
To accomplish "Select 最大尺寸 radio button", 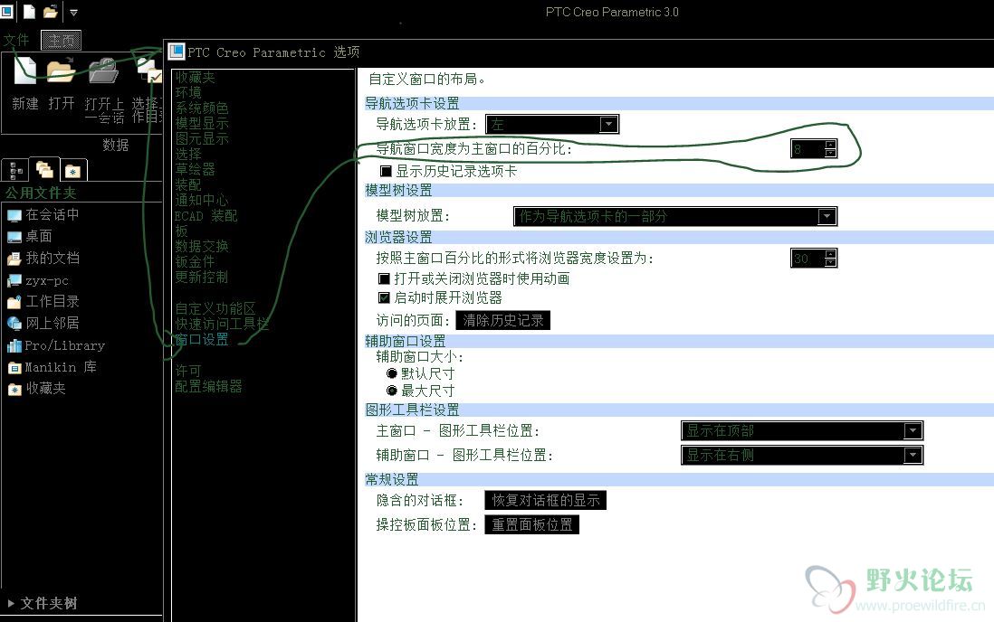I will (x=392, y=391).
